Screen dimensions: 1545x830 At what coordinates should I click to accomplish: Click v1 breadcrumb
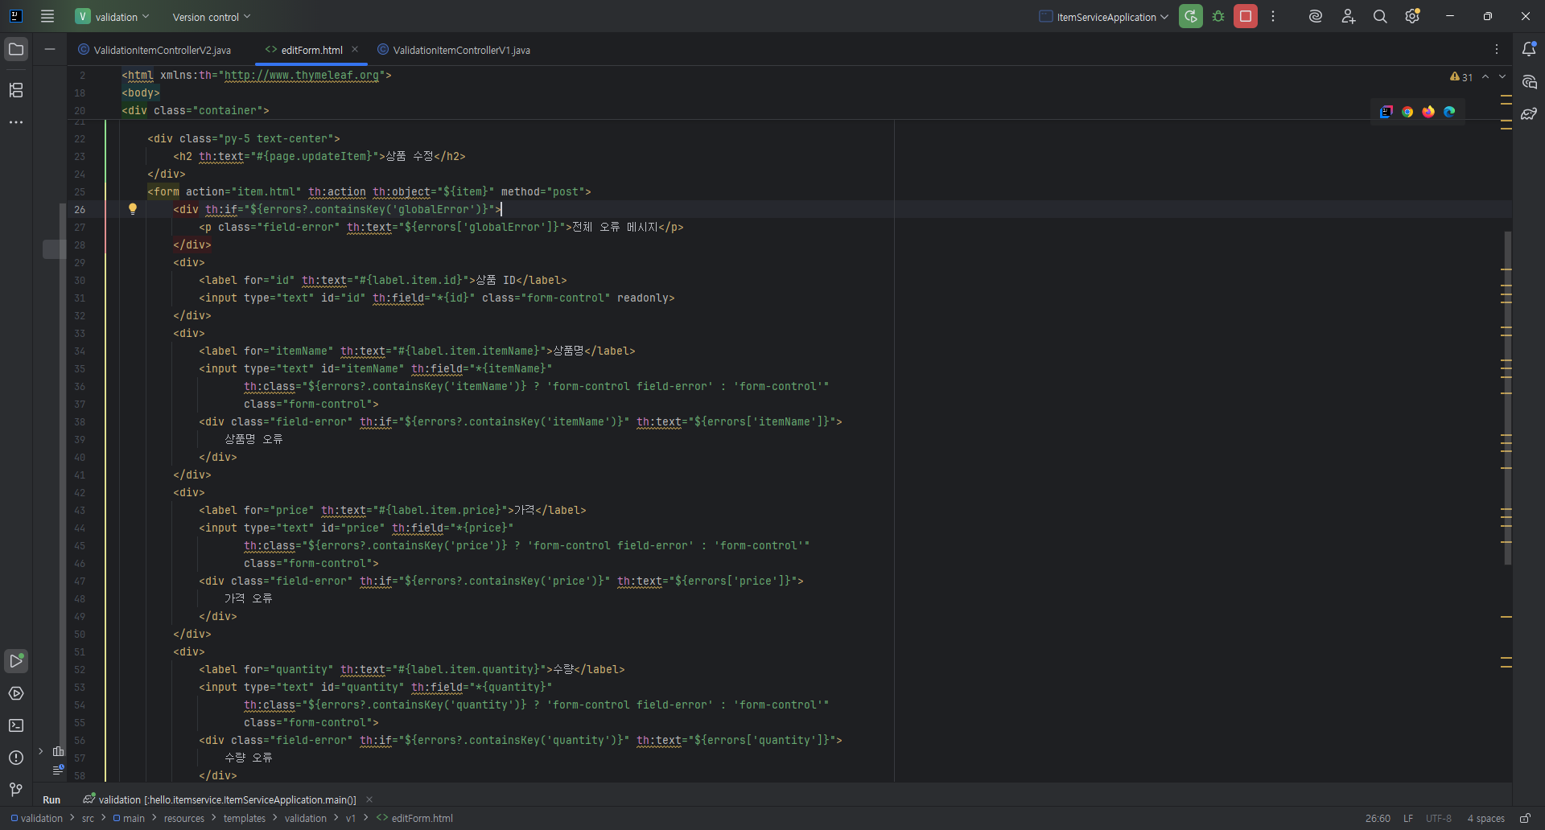351,818
